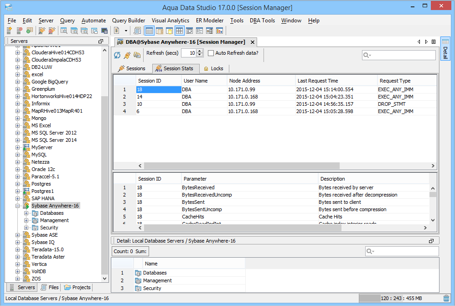The width and height of the screenshot is (455, 306).
Task: Click the tab list icon next to tab arrows
Action: click(x=434, y=42)
